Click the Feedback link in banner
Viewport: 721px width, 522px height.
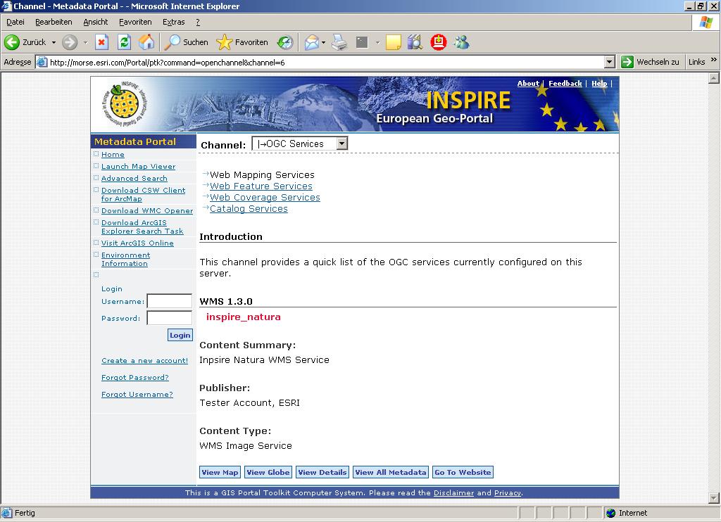click(565, 83)
